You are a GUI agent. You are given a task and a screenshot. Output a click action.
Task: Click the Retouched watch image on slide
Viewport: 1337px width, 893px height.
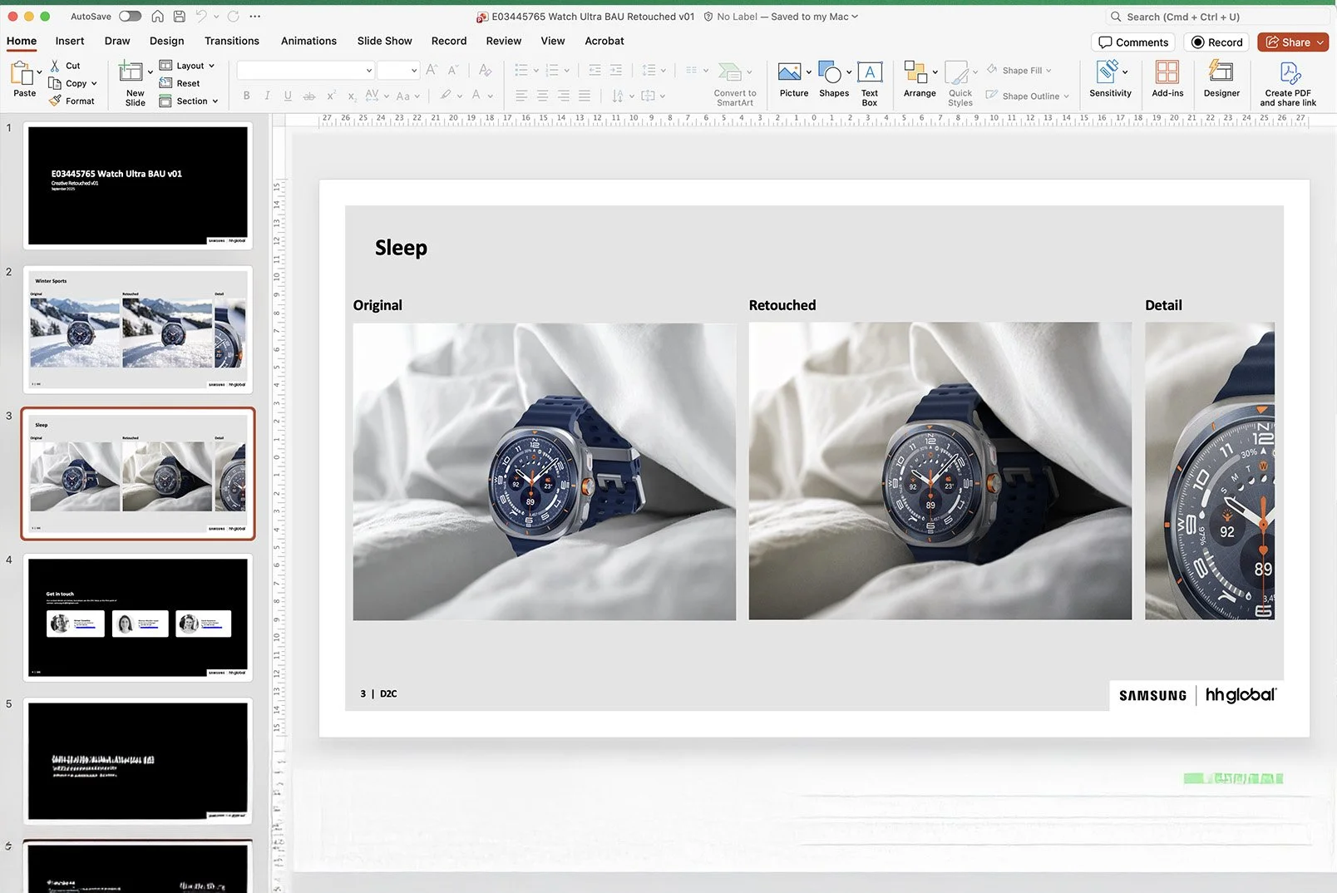940,471
